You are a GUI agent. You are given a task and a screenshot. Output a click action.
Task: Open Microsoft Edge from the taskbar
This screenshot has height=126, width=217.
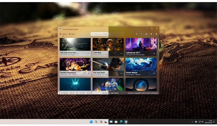(121, 122)
